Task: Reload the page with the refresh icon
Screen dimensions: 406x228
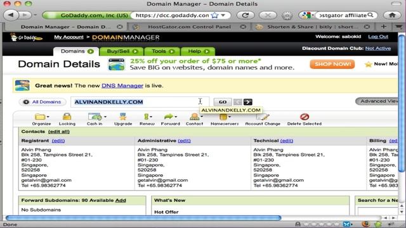Action: 246,15
